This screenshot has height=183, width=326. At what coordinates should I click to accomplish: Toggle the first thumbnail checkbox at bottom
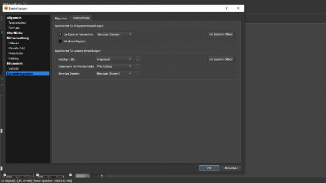(x=5, y=175)
